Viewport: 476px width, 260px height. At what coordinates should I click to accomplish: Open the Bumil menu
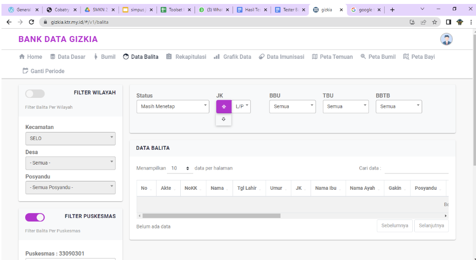(x=104, y=56)
